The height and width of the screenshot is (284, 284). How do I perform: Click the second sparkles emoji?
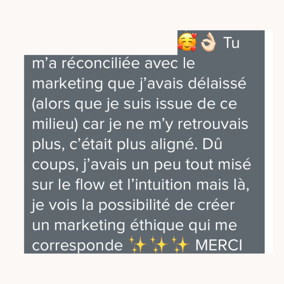[159, 245]
